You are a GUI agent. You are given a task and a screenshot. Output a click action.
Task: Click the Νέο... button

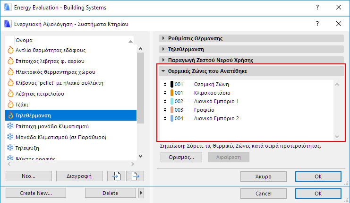coord(29,177)
